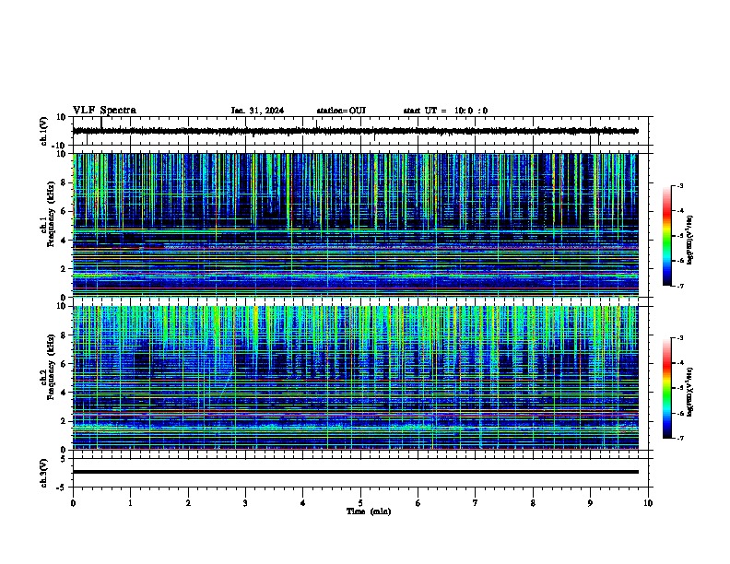The height and width of the screenshot is (564, 730).
Task: Click the "5" tick on ch.3(V) axis
Action: [65, 459]
